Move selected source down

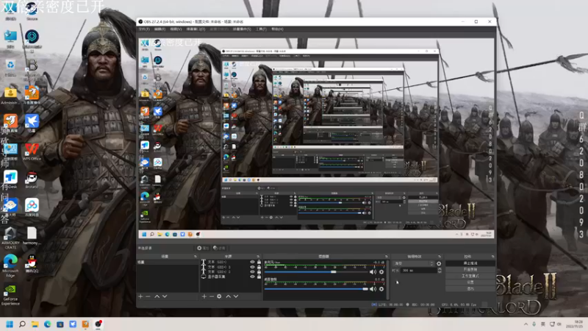[x=236, y=296]
